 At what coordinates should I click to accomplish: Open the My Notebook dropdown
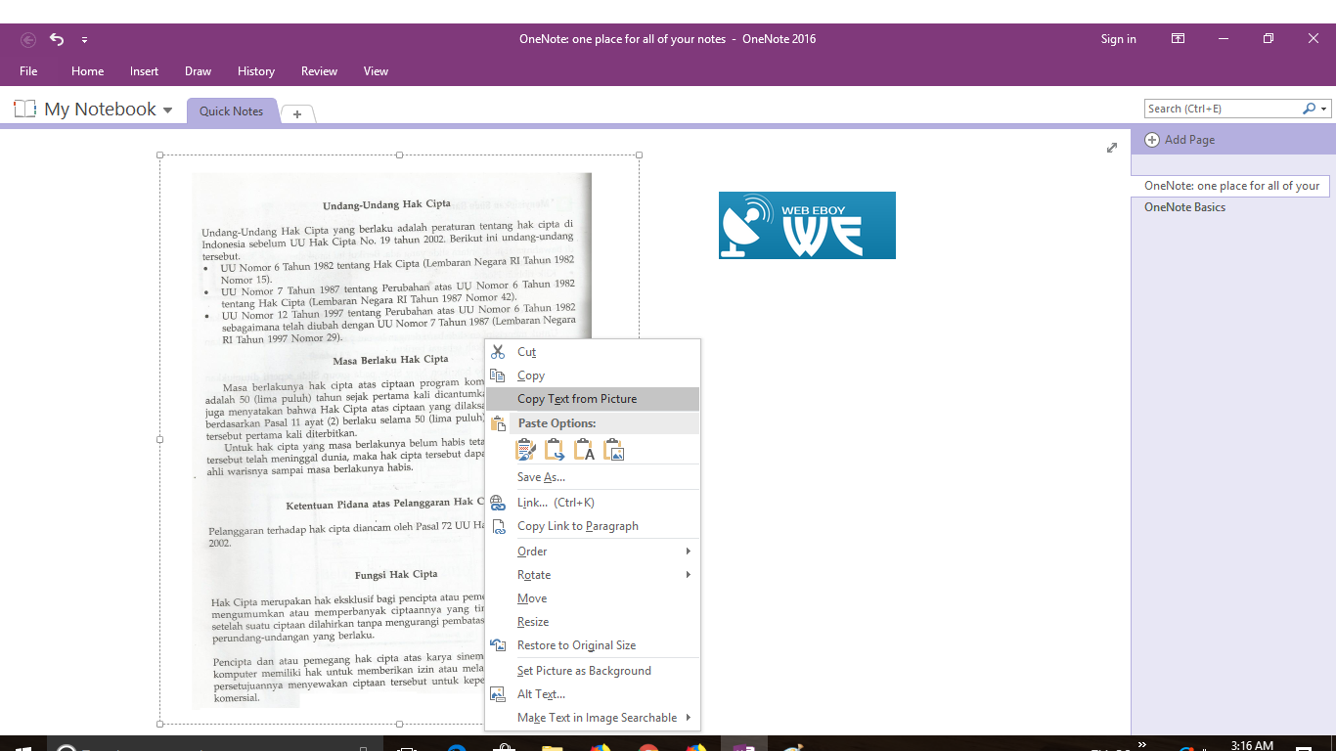tap(167, 109)
